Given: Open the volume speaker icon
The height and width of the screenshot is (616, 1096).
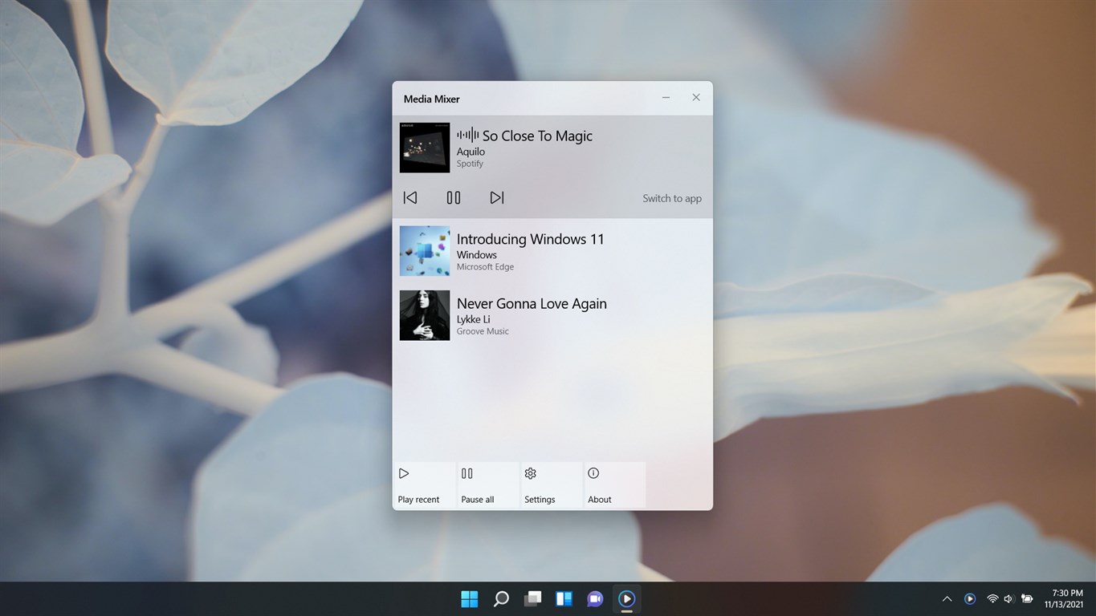Looking at the screenshot, I should 1009,598.
